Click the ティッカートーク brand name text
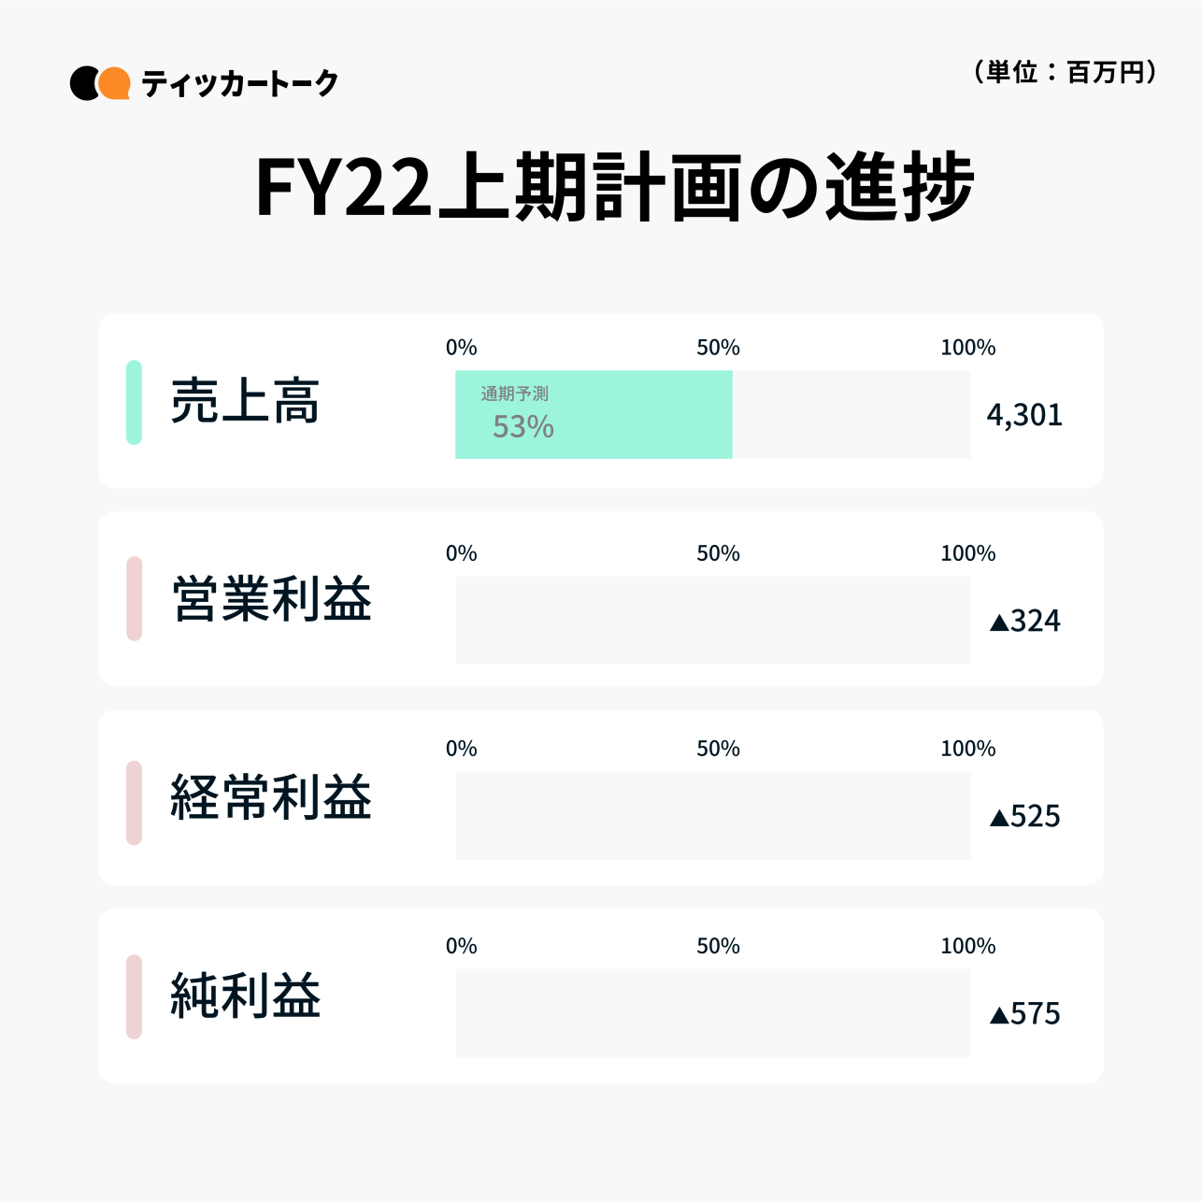The image size is (1202, 1202). [x=239, y=84]
